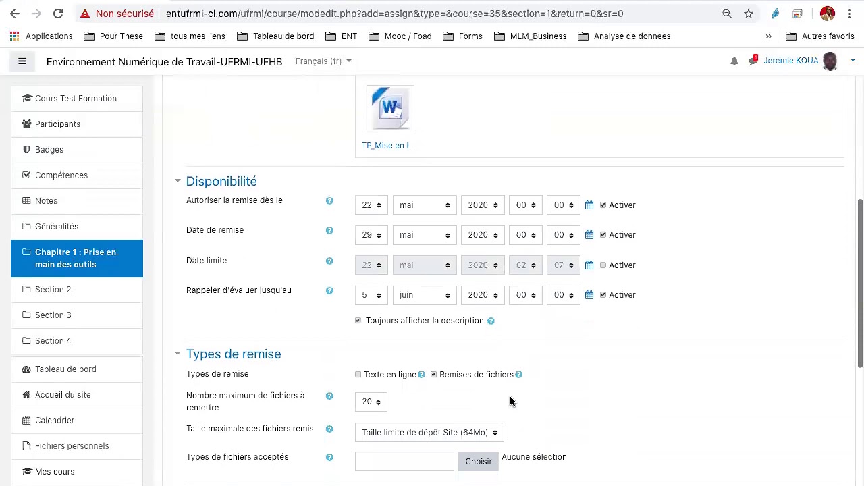Open calendar picker for Date limite row
Viewport: 864px width, 486px height.
click(589, 265)
